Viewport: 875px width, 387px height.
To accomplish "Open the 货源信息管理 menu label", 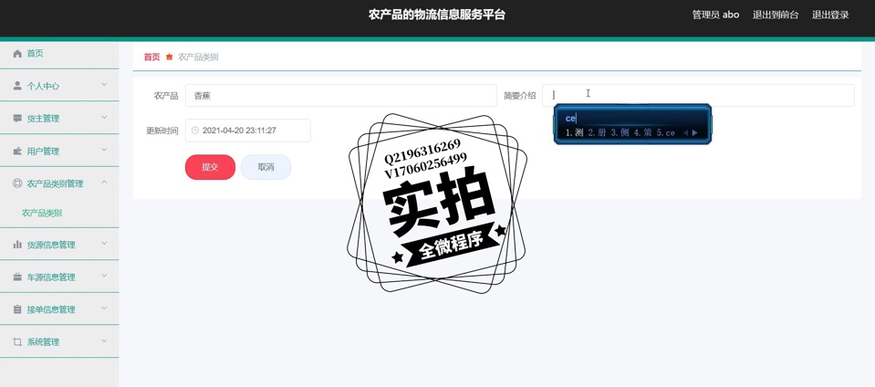I will coord(51,245).
